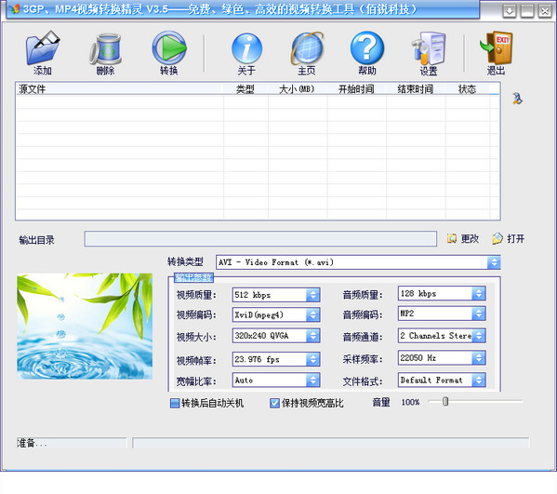557x494 pixels.
Task: Expand the 音频质量 128 kbps dropdown
Action: point(479,294)
